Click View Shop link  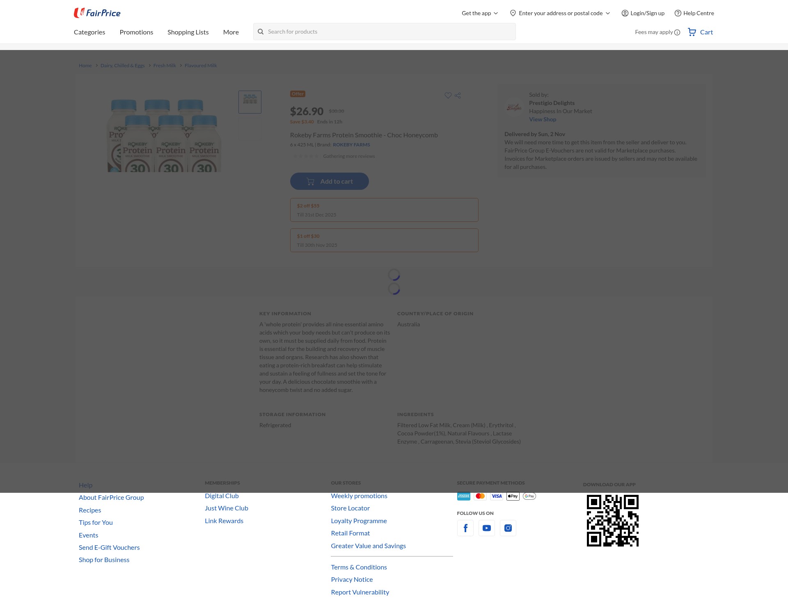[x=543, y=119]
